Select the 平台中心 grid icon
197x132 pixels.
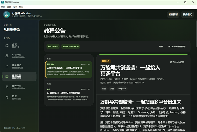(x=7, y=56)
